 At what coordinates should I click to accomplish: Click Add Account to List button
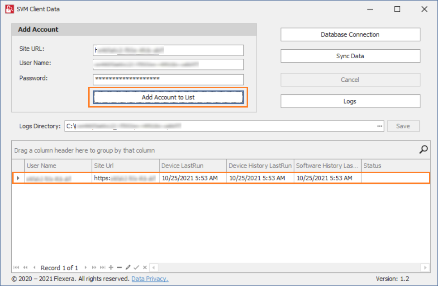pyautogui.click(x=168, y=97)
